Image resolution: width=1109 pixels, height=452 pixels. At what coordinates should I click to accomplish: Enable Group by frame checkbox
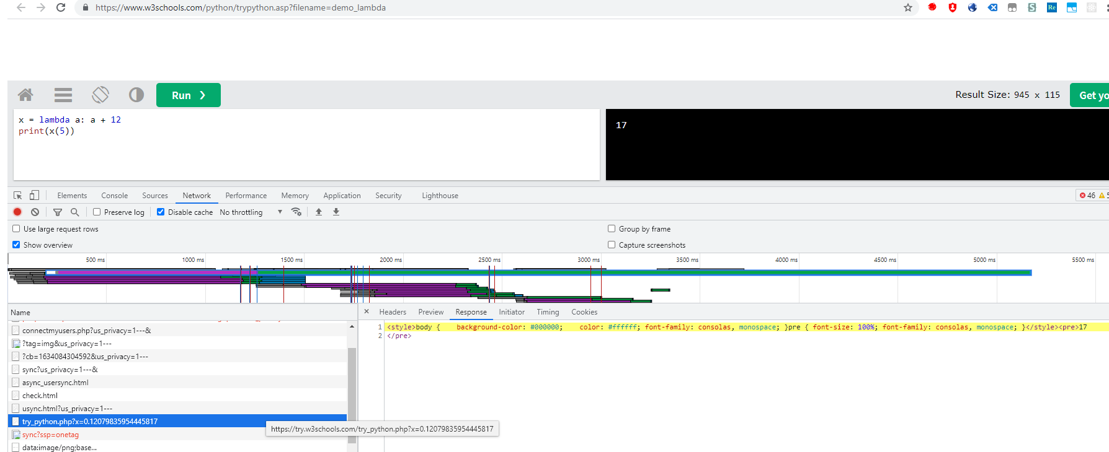click(x=612, y=228)
